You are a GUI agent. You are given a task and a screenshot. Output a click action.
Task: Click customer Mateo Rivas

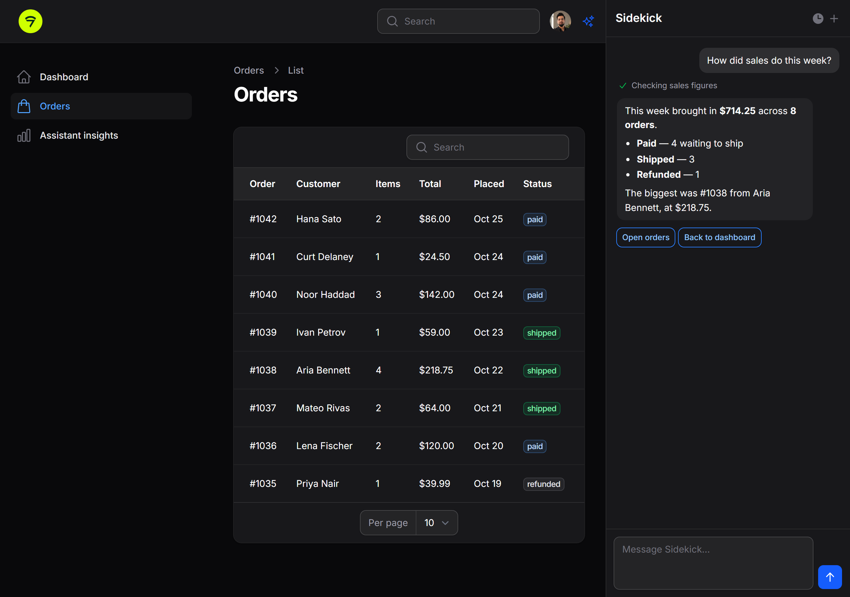[x=323, y=408]
